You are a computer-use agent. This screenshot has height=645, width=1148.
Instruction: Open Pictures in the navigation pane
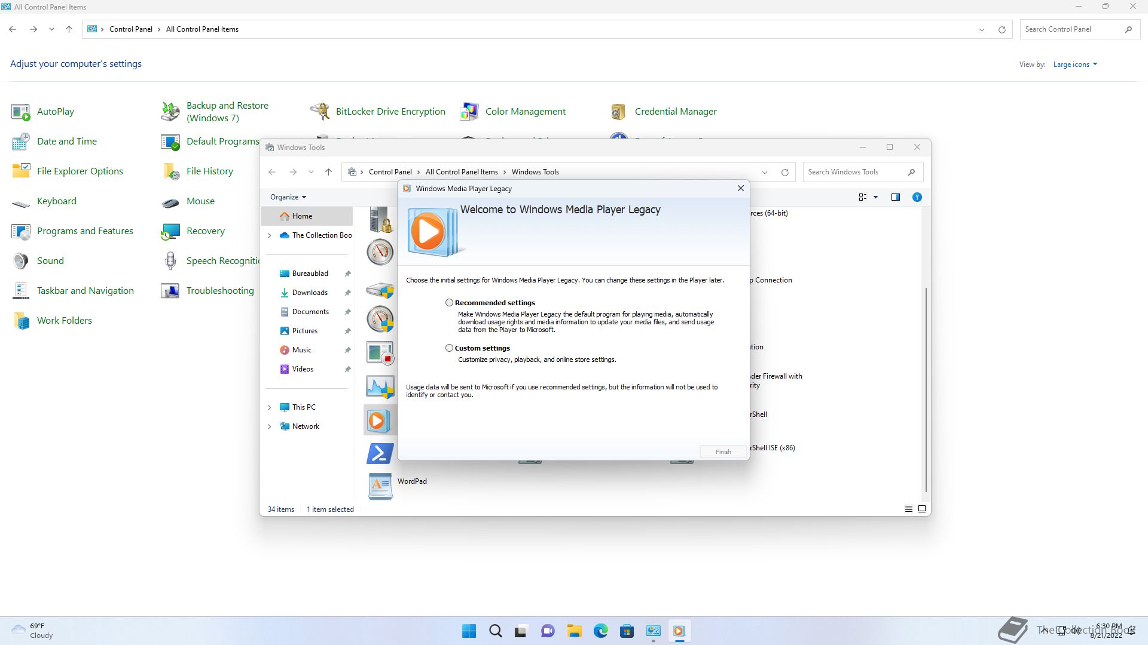tap(305, 331)
